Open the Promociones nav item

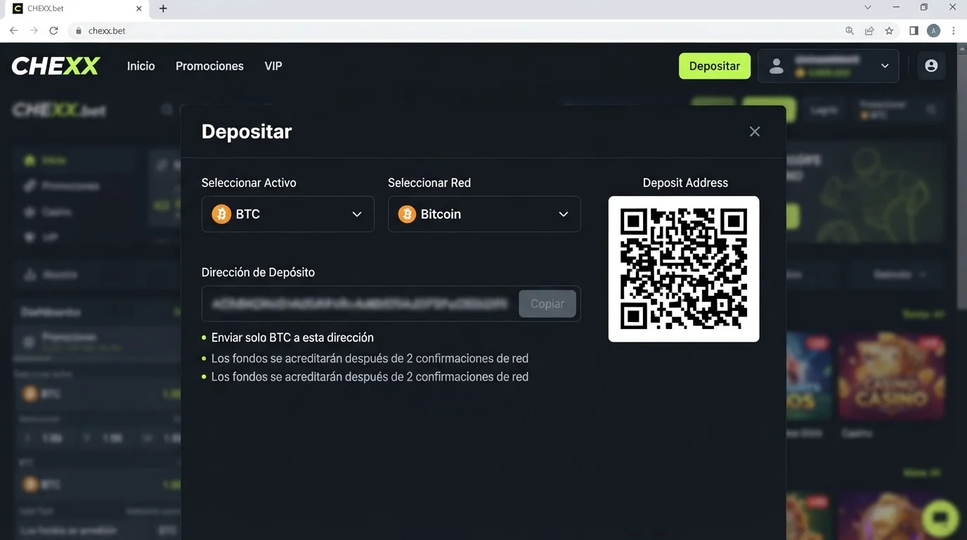pyautogui.click(x=209, y=66)
